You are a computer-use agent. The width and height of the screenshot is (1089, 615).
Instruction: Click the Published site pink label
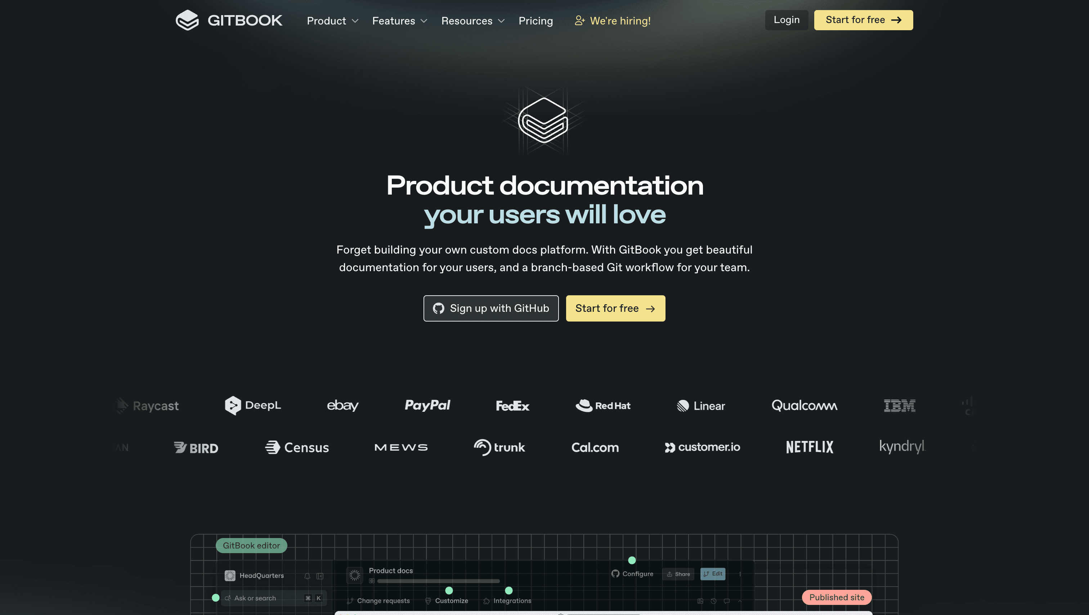tap(836, 597)
